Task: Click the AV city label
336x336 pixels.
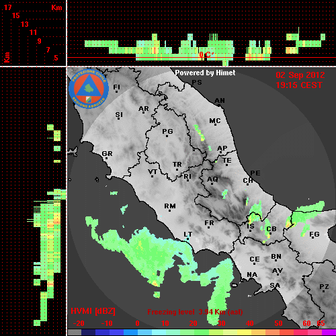Action: pyautogui.click(x=278, y=271)
